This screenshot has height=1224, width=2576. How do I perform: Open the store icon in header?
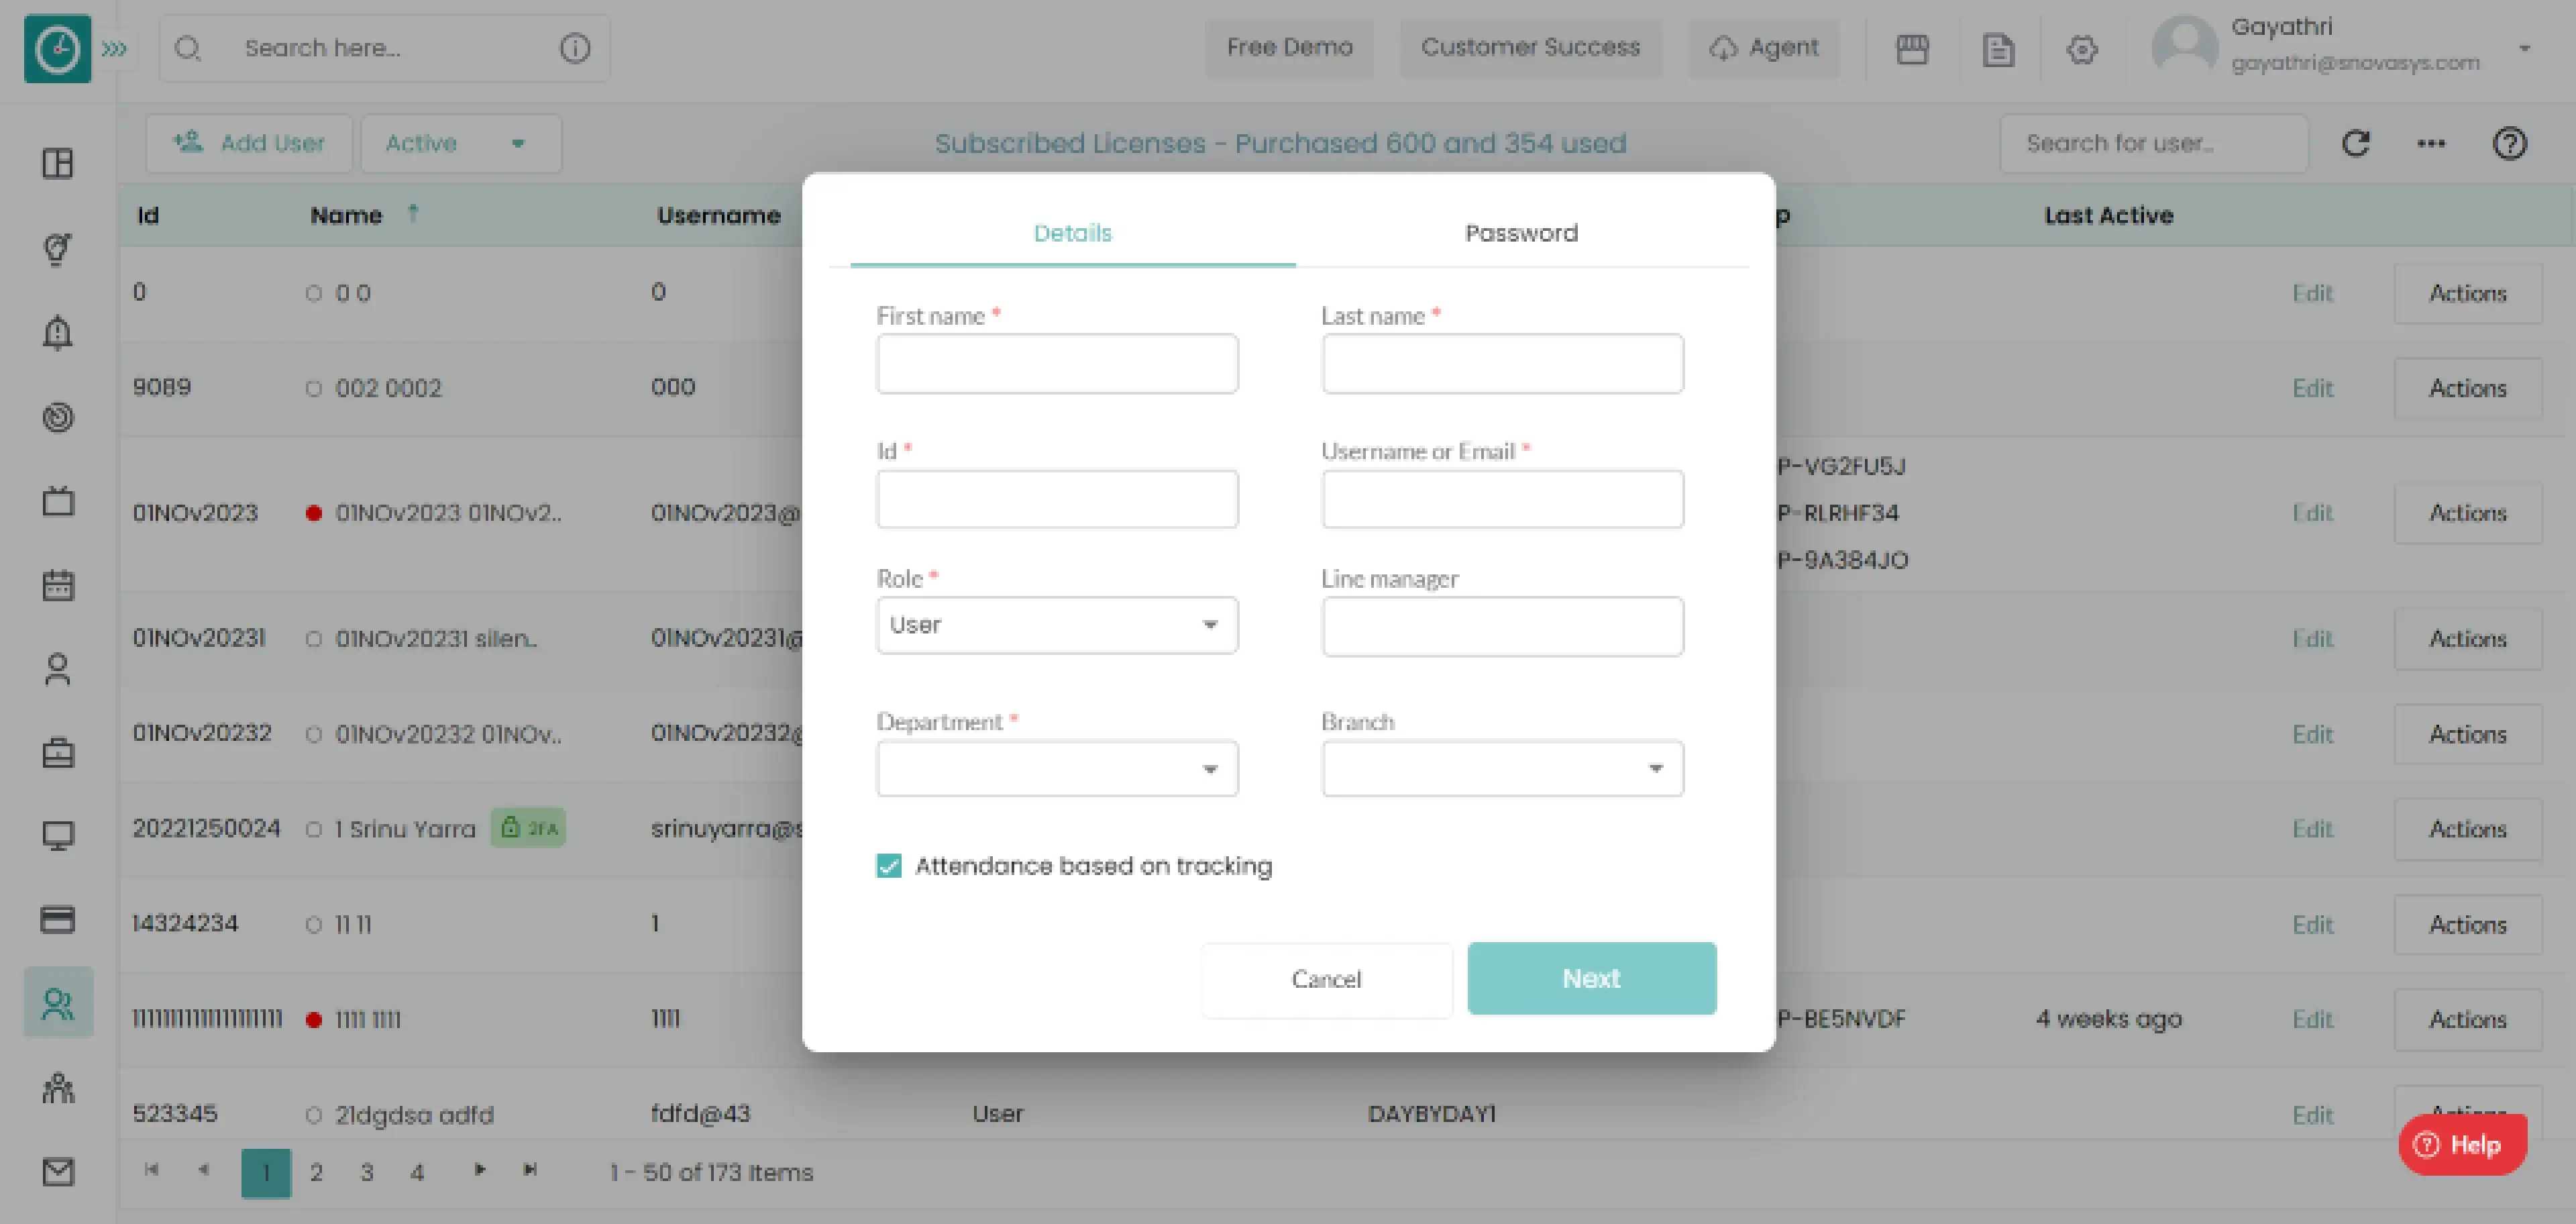[1912, 49]
